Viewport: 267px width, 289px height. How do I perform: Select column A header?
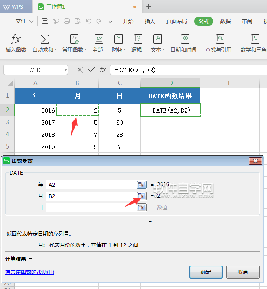coord(36,83)
